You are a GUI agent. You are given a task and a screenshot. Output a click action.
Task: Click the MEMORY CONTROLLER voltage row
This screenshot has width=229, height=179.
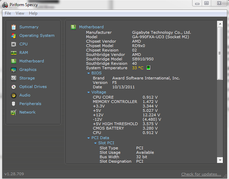125,102
